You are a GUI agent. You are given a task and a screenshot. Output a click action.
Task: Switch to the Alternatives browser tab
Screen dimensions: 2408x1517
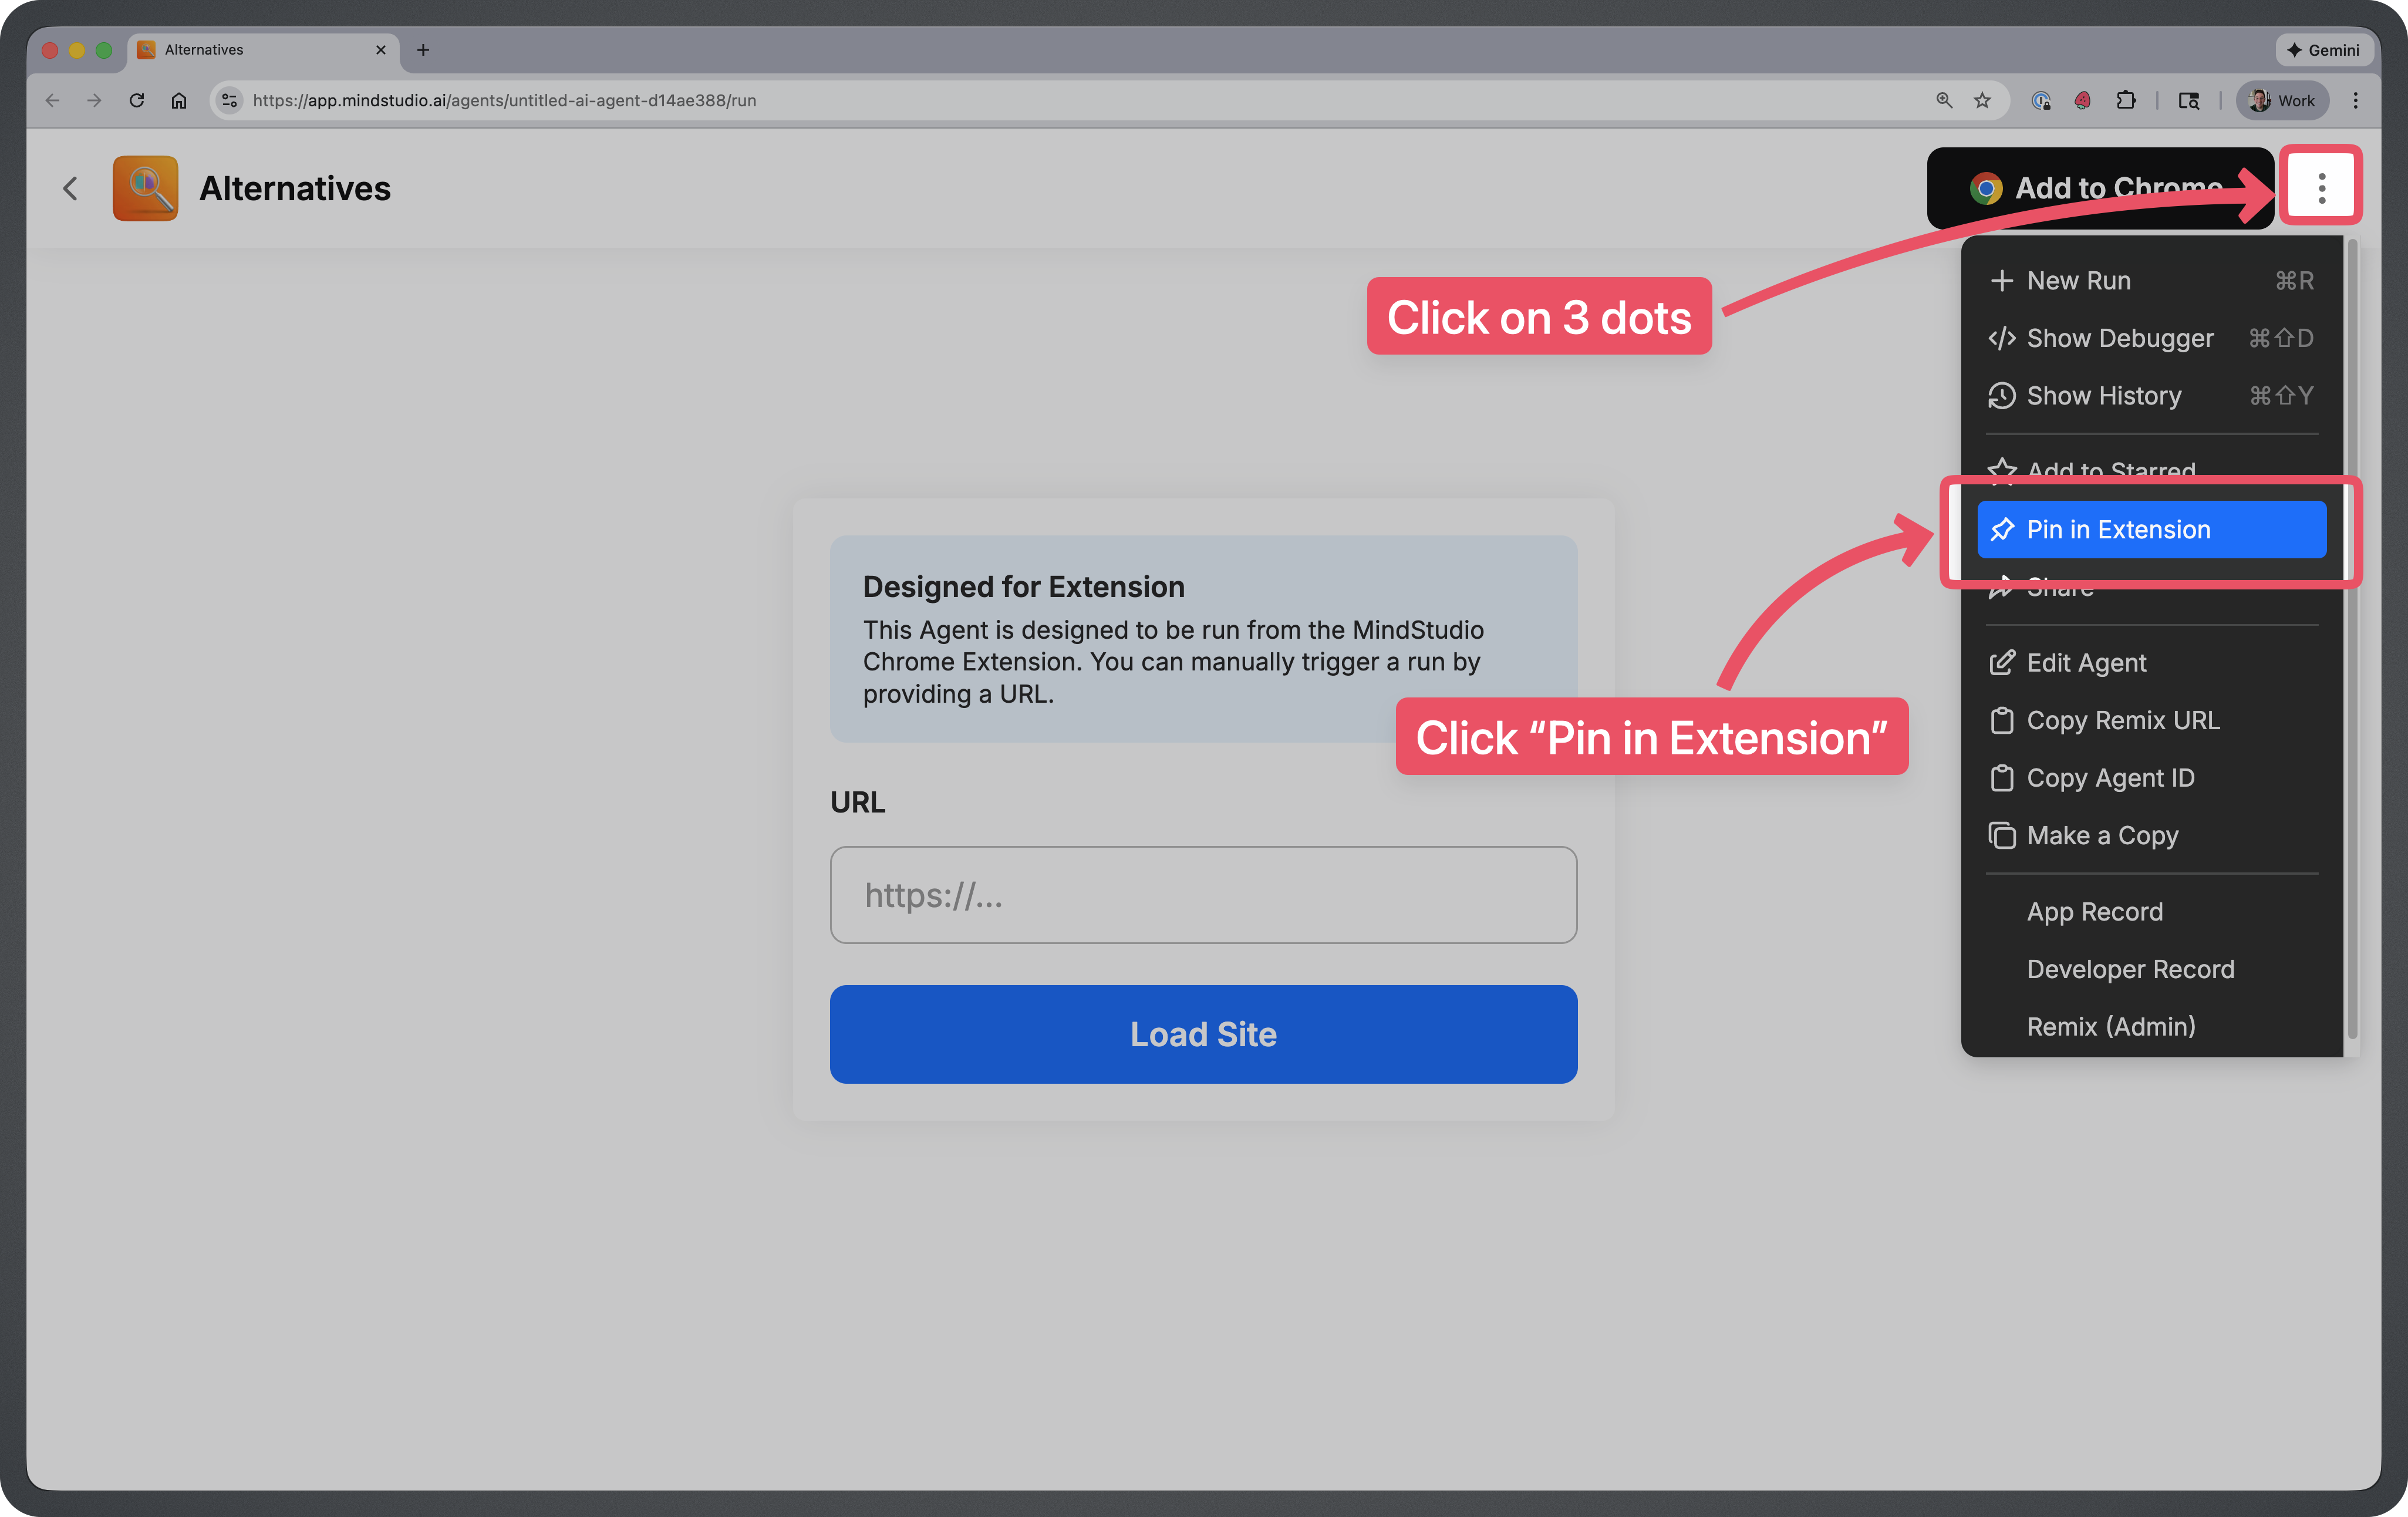(202, 49)
